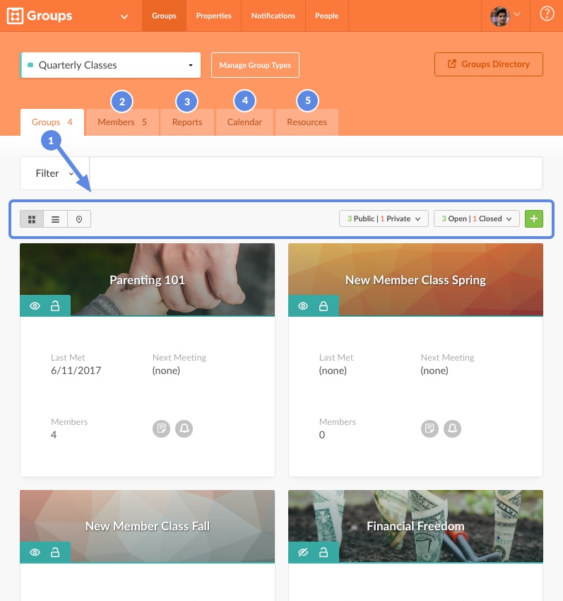Click lock icon on New Member Class Fall

click(55, 552)
